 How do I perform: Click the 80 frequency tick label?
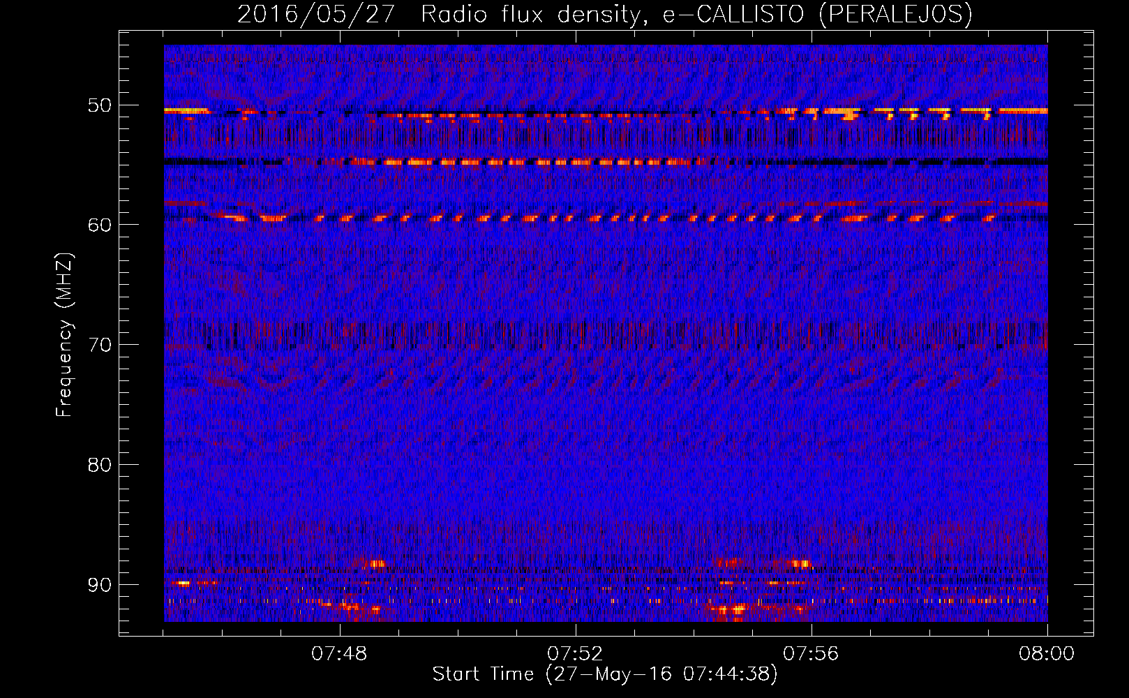pos(99,465)
